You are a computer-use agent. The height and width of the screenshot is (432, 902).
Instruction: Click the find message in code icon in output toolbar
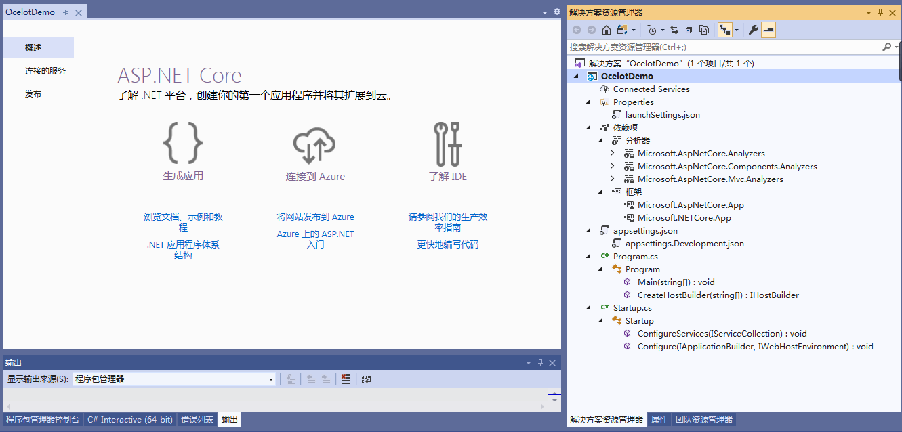[x=290, y=379]
